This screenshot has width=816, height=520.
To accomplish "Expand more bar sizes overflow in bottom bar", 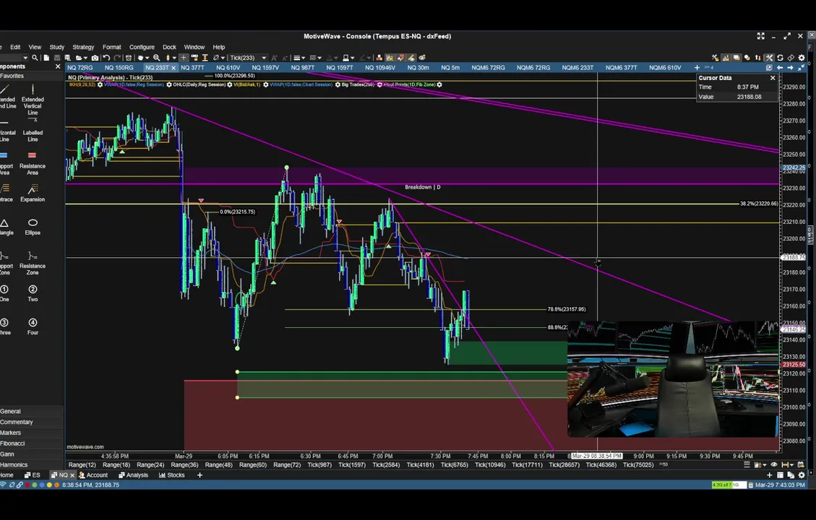I will click(663, 465).
